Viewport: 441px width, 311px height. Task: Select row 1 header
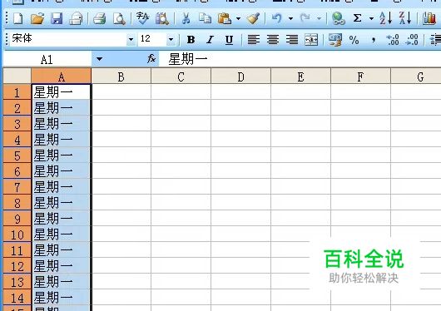click(x=17, y=92)
